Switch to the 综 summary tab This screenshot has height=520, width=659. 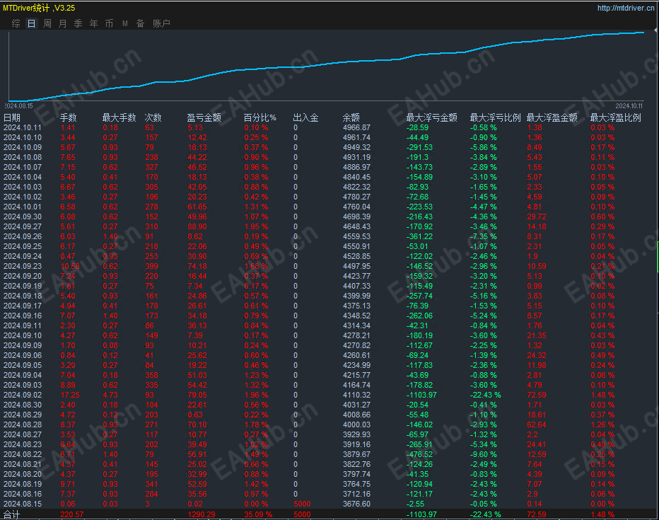tap(16, 23)
